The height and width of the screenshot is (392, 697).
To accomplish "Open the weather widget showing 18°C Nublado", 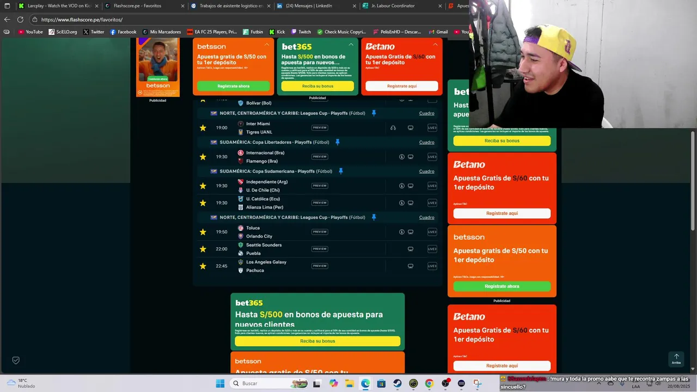I will click(21, 383).
